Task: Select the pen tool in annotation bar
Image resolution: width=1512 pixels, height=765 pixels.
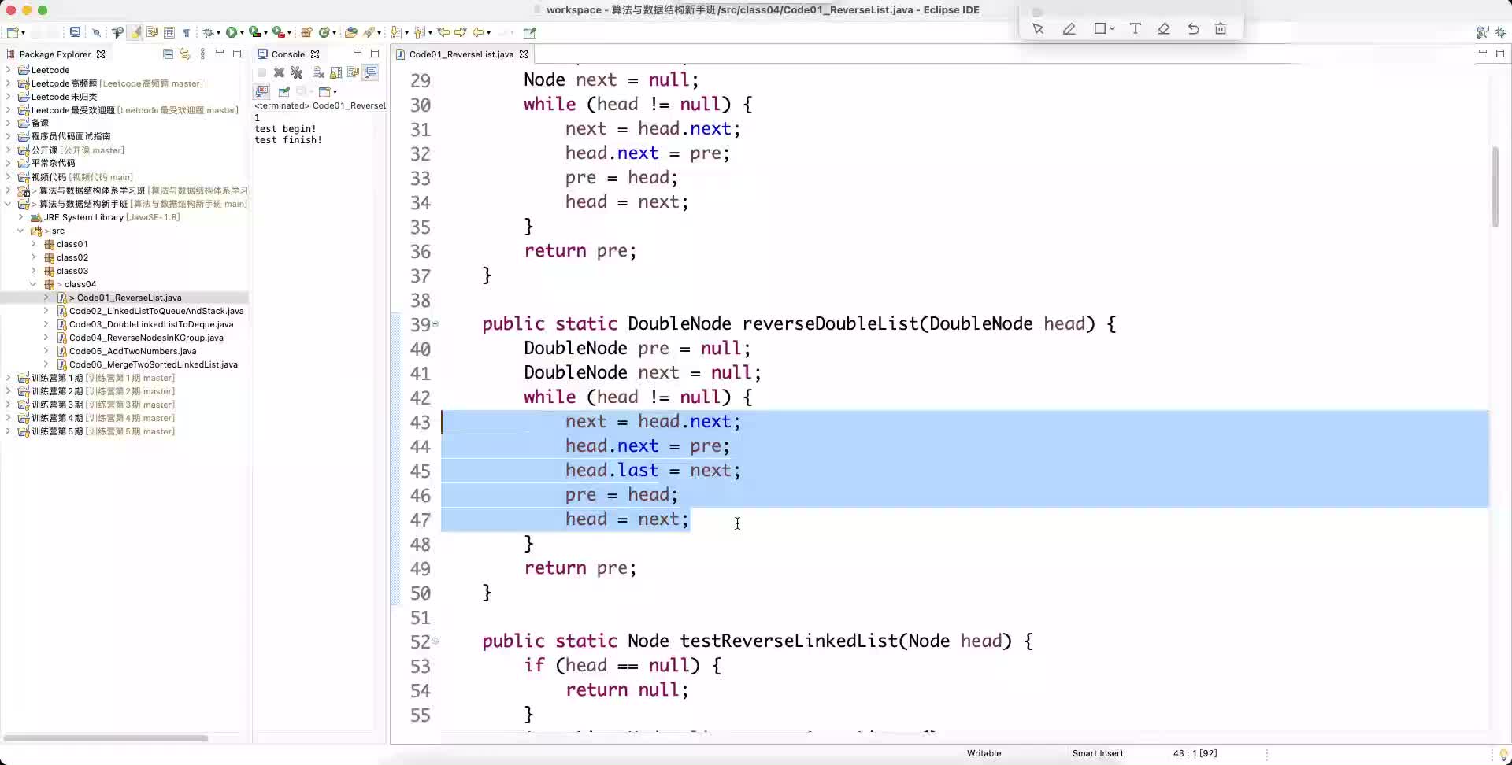Action: coord(1069,29)
